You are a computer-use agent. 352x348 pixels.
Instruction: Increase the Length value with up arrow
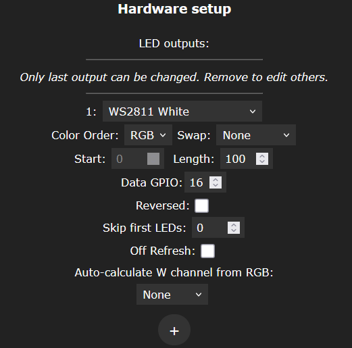[x=262, y=156]
